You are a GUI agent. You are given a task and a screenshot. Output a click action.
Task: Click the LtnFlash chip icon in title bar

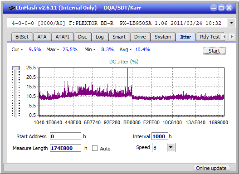point(11,8)
